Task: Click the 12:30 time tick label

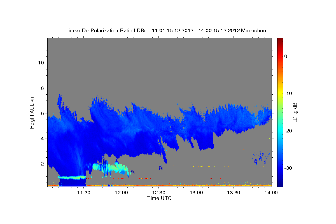Action: pos(159,193)
